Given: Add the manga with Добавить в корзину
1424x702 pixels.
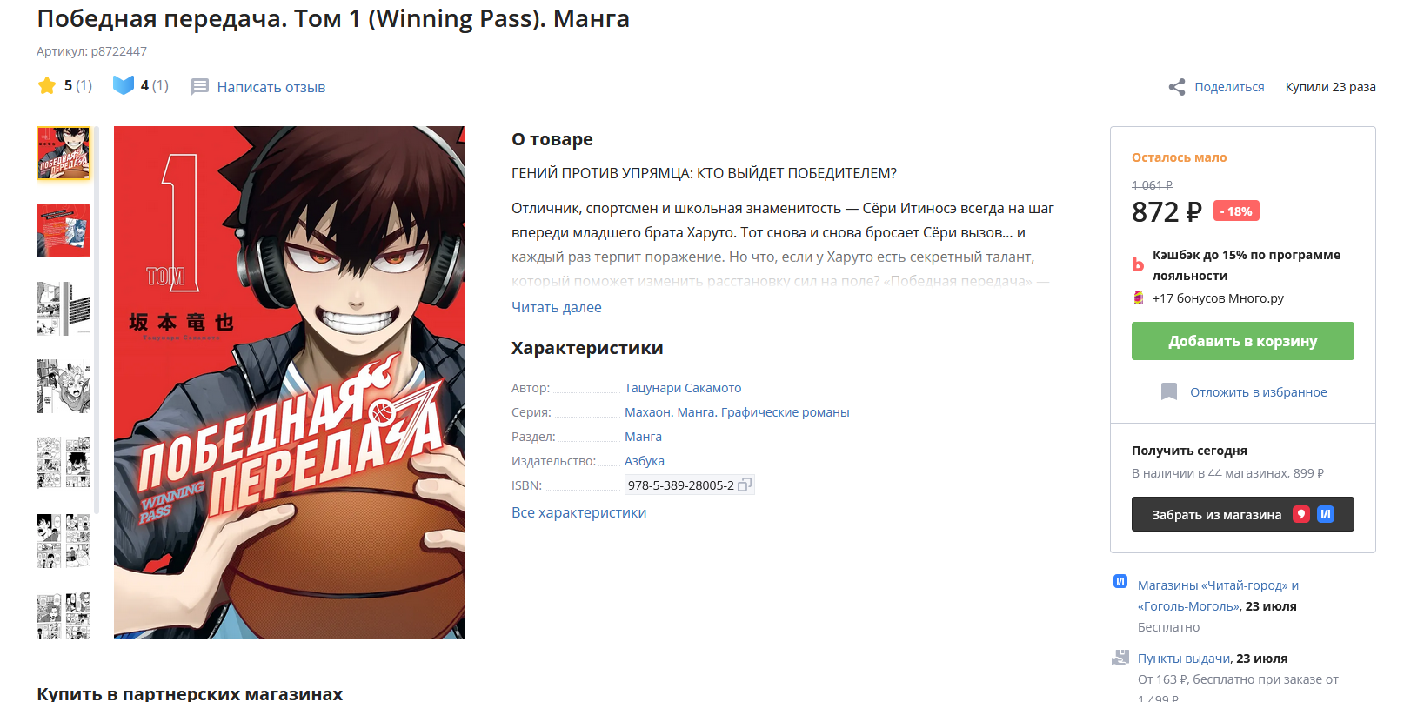Looking at the screenshot, I should [x=1242, y=341].
